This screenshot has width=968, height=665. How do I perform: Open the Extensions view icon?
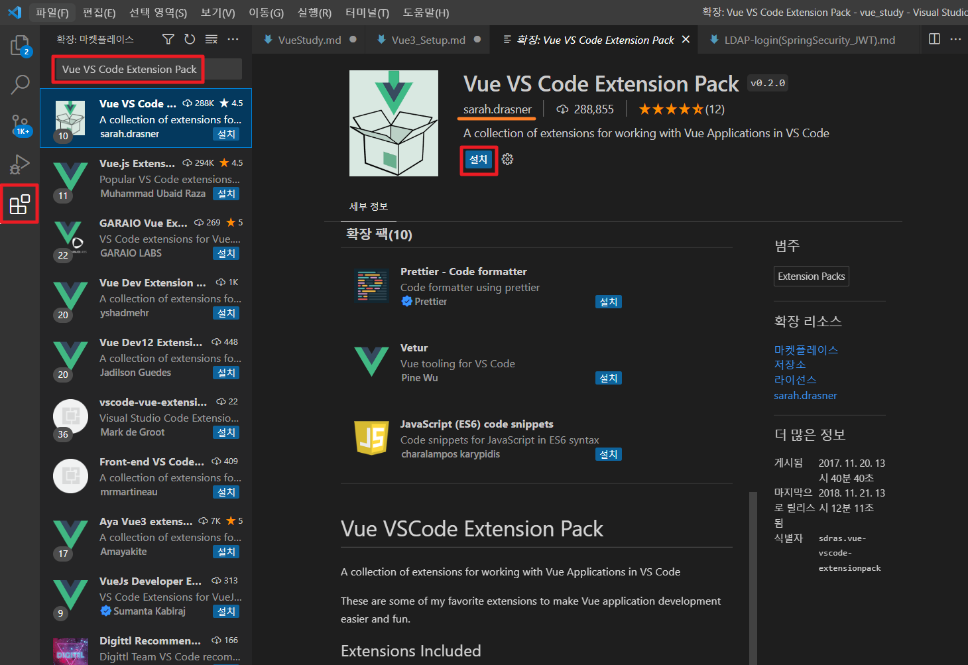(20, 204)
